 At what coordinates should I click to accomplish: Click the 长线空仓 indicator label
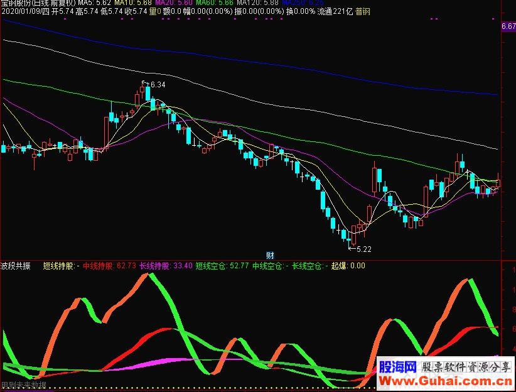(x=310, y=266)
